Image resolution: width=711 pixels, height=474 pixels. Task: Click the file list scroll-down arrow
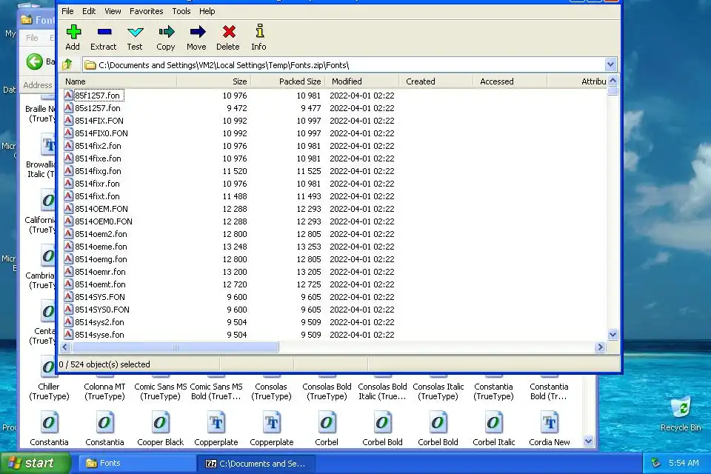pyautogui.click(x=612, y=335)
